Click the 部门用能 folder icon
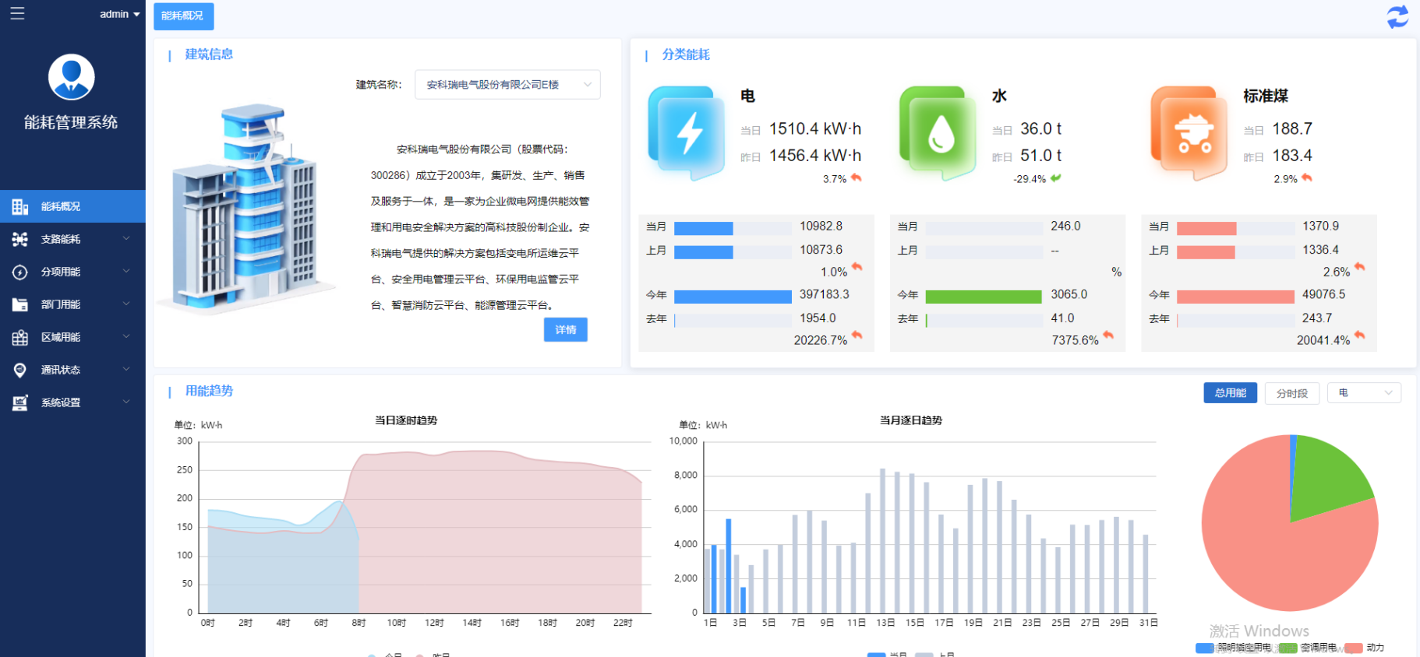 coord(20,304)
